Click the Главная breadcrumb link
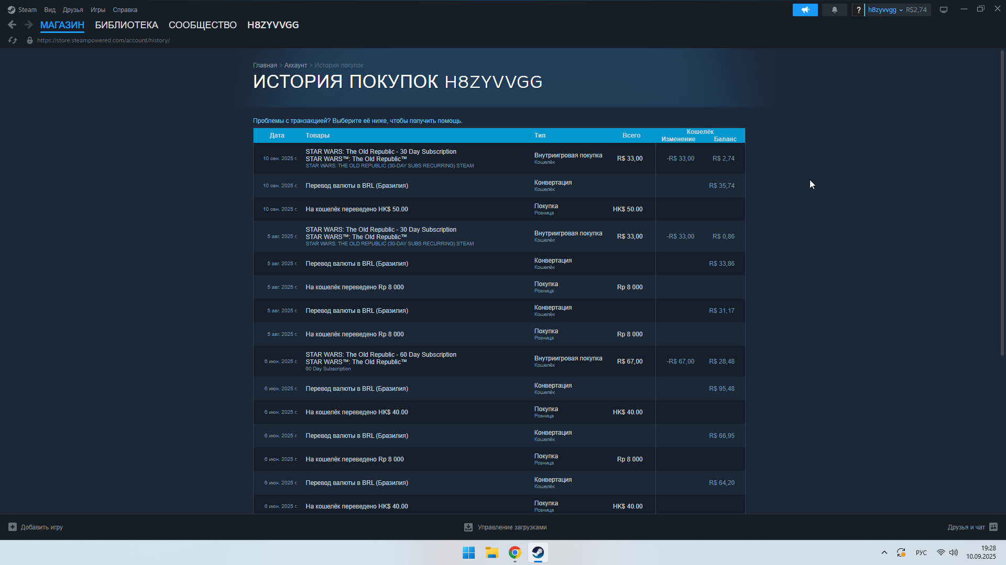 pyautogui.click(x=265, y=65)
